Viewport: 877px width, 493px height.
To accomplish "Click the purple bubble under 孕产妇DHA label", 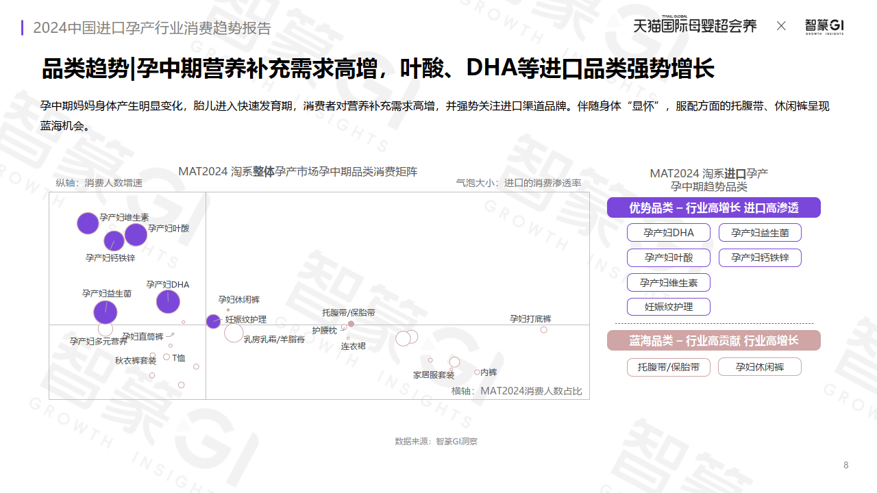I will click(x=168, y=301).
